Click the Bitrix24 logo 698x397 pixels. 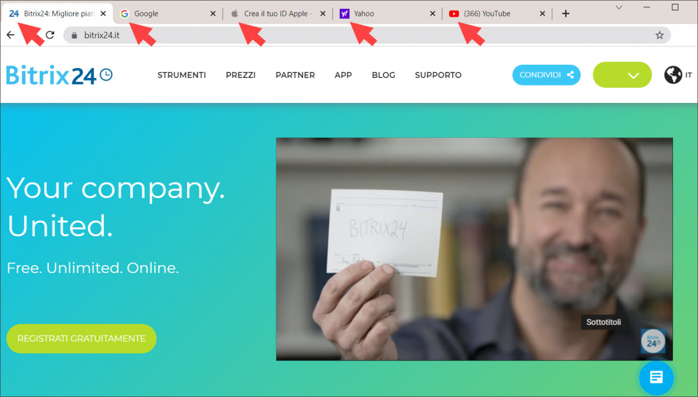[x=59, y=75]
